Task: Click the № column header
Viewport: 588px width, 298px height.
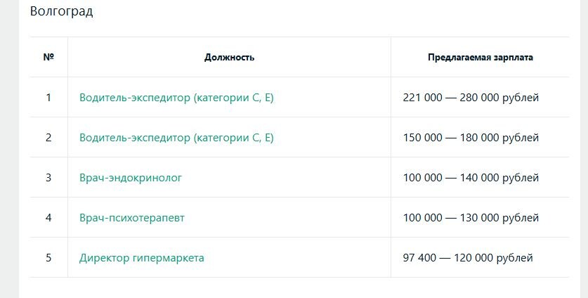Action: click(48, 58)
